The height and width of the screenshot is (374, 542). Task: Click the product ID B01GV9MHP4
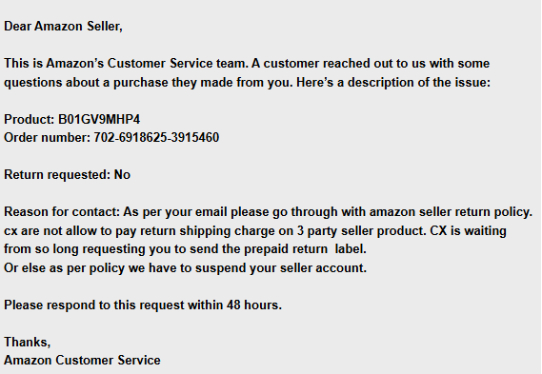pyautogui.click(x=99, y=119)
